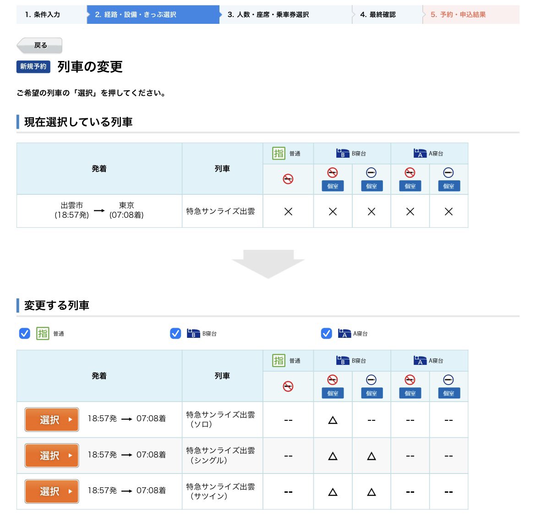Click the 戻る back button
The image size is (536, 523).
[x=40, y=45]
